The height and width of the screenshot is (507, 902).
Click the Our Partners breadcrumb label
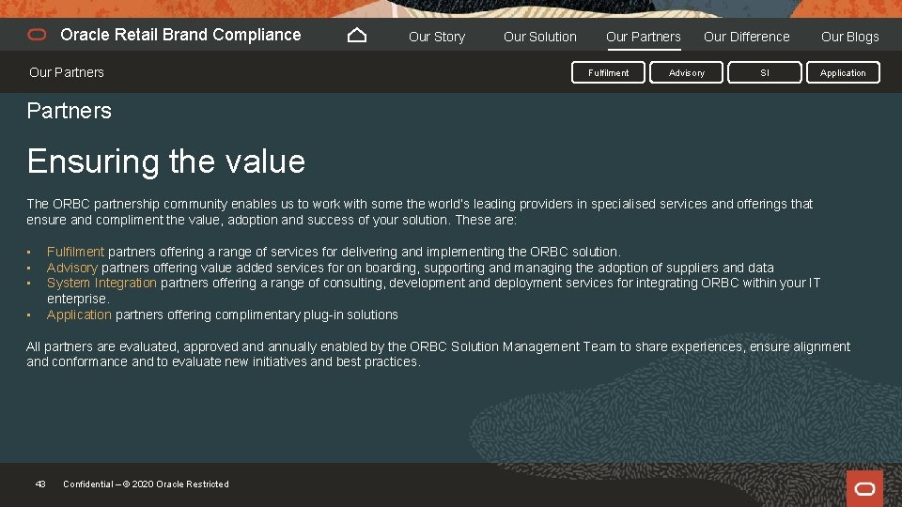(67, 72)
